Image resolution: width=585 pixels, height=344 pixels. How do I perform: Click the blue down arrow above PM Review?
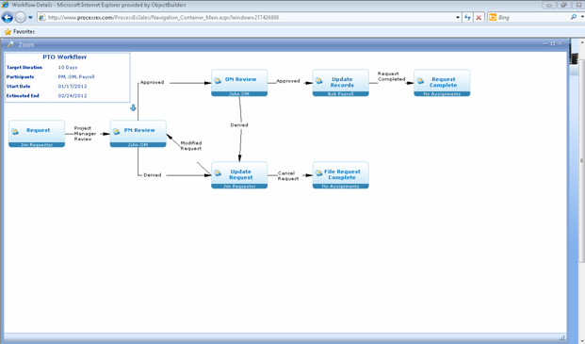point(133,107)
